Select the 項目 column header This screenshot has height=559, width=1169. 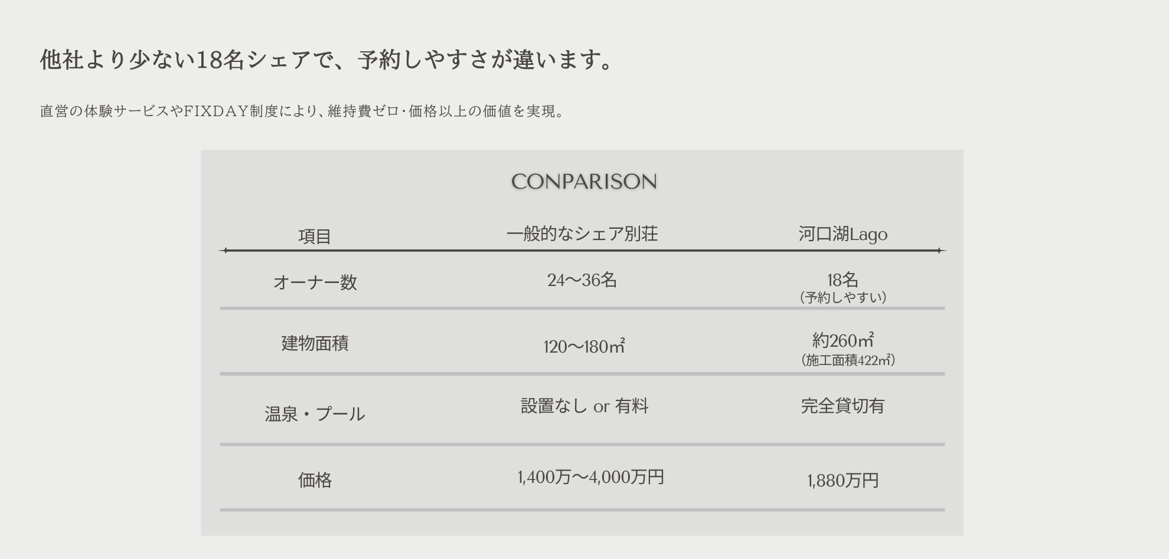pyautogui.click(x=315, y=236)
